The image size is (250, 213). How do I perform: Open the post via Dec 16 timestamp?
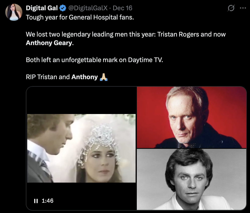(x=123, y=8)
